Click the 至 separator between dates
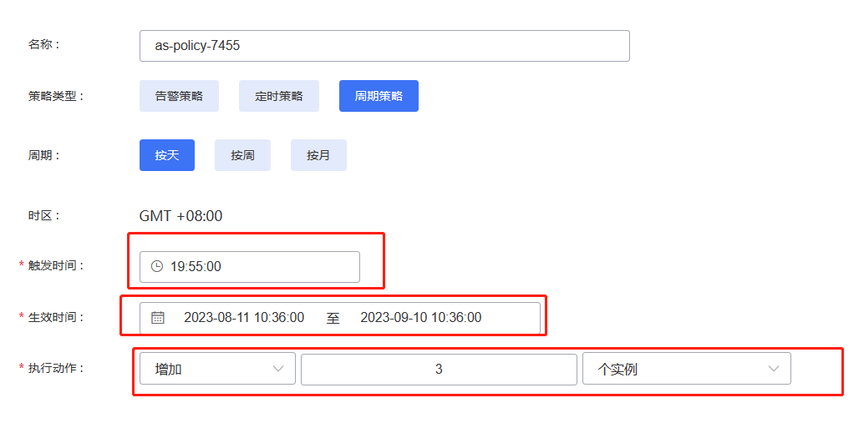 [333, 318]
